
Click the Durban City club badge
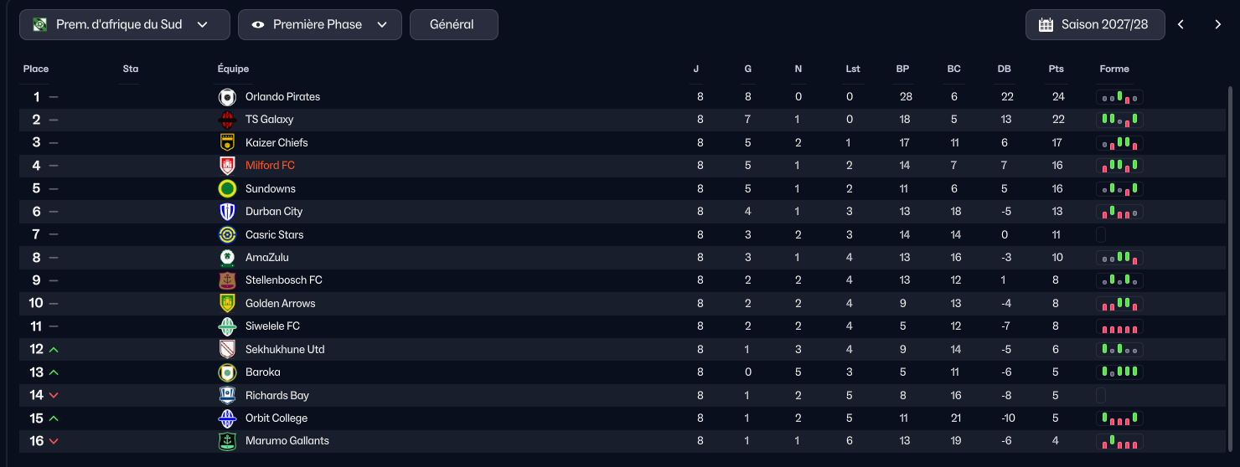[227, 212]
